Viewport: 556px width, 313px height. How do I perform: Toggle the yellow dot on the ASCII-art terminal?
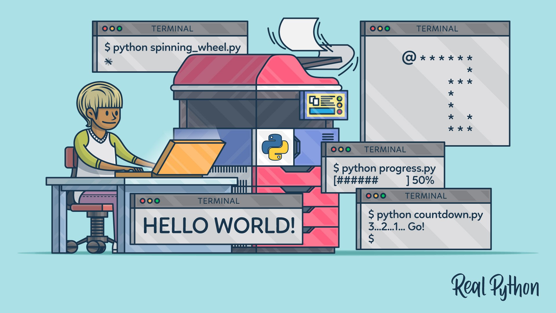[x=380, y=29]
